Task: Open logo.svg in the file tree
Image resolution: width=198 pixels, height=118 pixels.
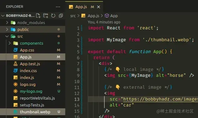Action: click(33, 84)
